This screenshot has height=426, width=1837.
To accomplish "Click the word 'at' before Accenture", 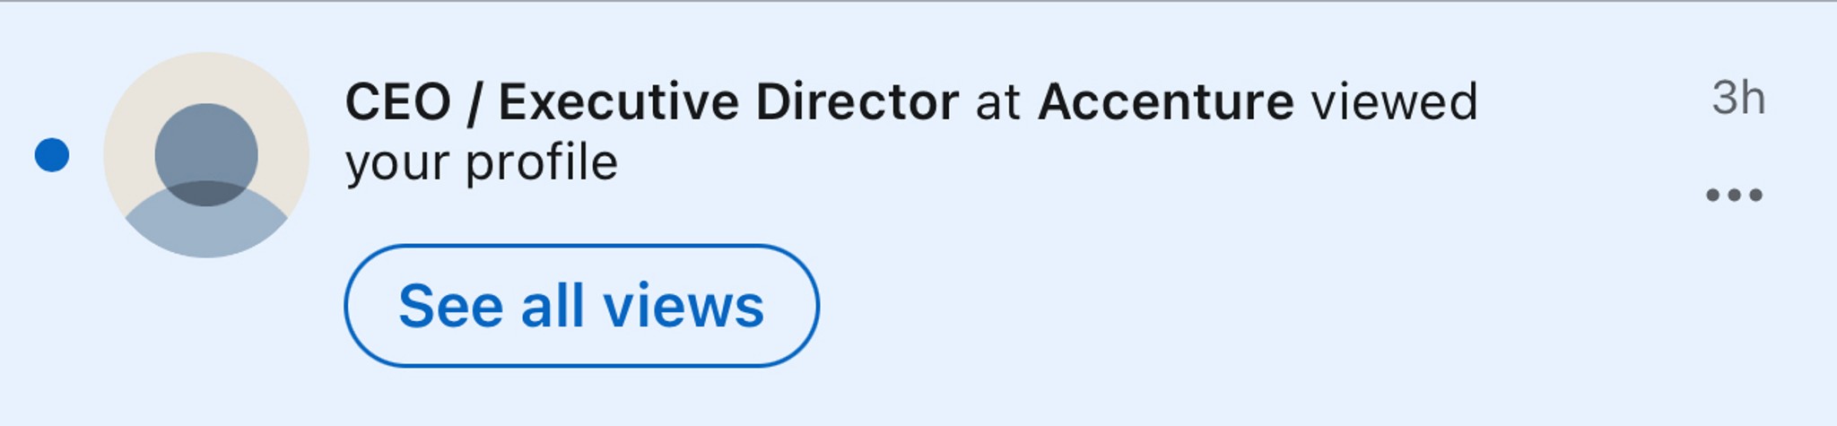I will (998, 103).
